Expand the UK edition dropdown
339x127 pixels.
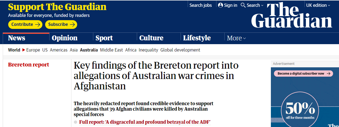point(318,5)
